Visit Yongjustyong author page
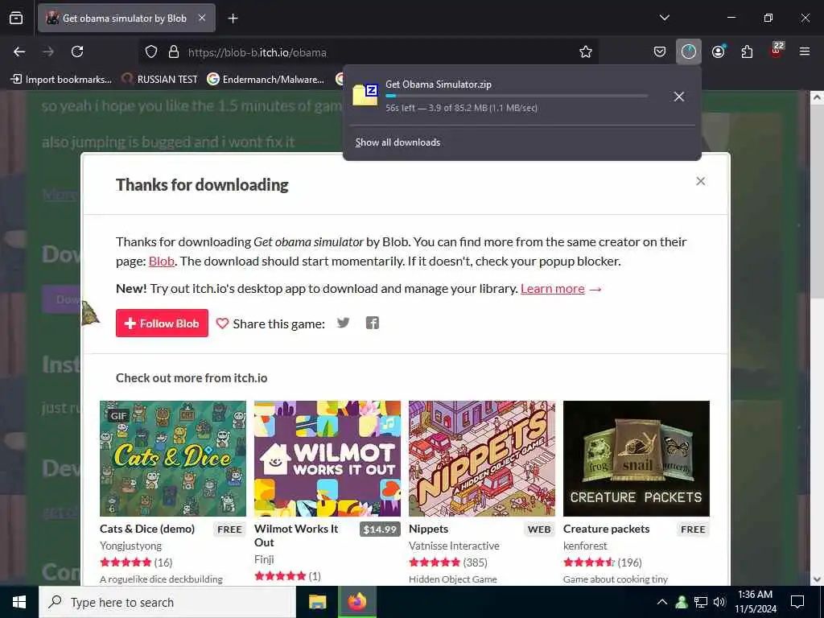This screenshot has height=618, width=824. click(131, 546)
